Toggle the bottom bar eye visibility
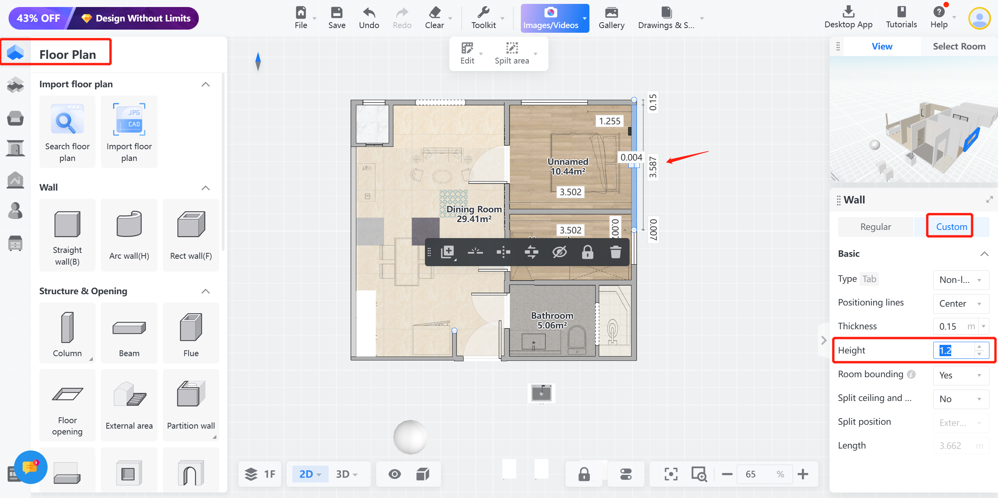998x498 pixels. click(x=395, y=474)
